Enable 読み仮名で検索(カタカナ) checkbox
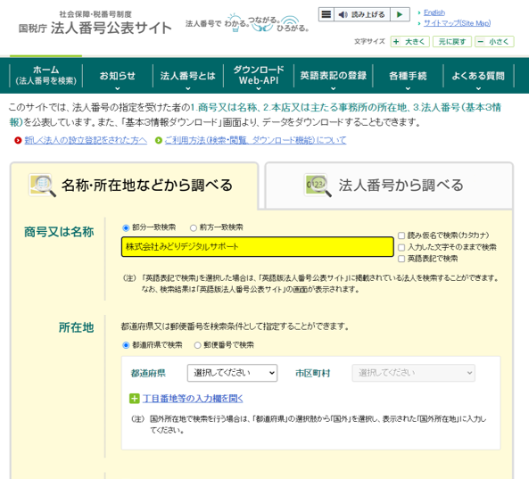This screenshot has width=529, height=479. tap(401, 235)
